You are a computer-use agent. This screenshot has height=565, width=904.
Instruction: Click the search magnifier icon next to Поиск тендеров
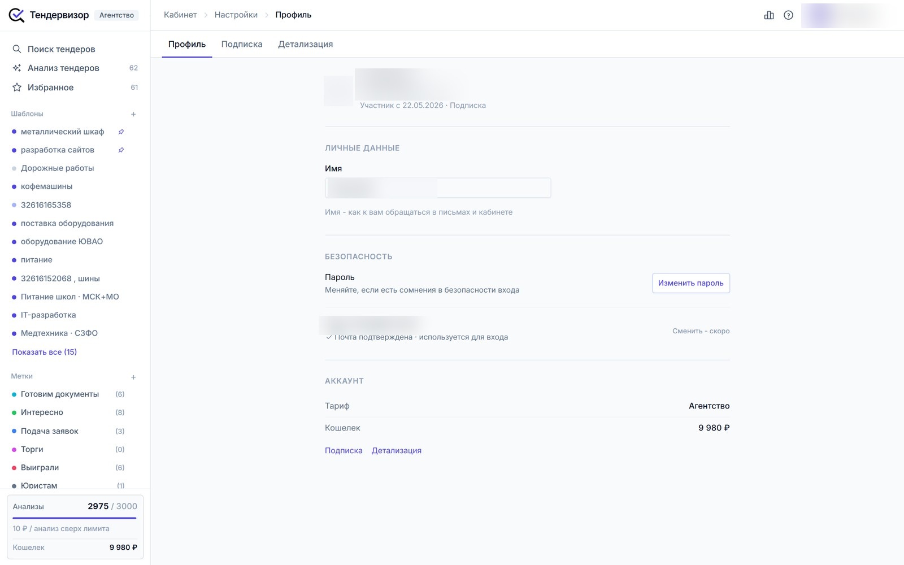tap(17, 49)
